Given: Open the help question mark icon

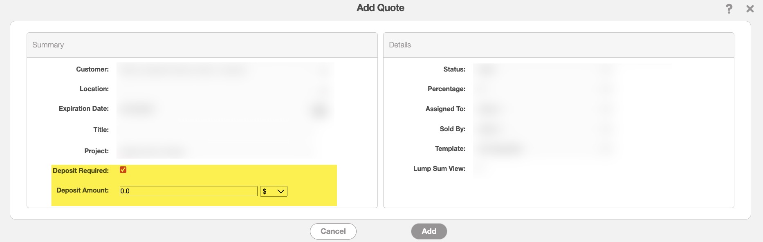Looking at the screenshot, I should coord(729,9).
